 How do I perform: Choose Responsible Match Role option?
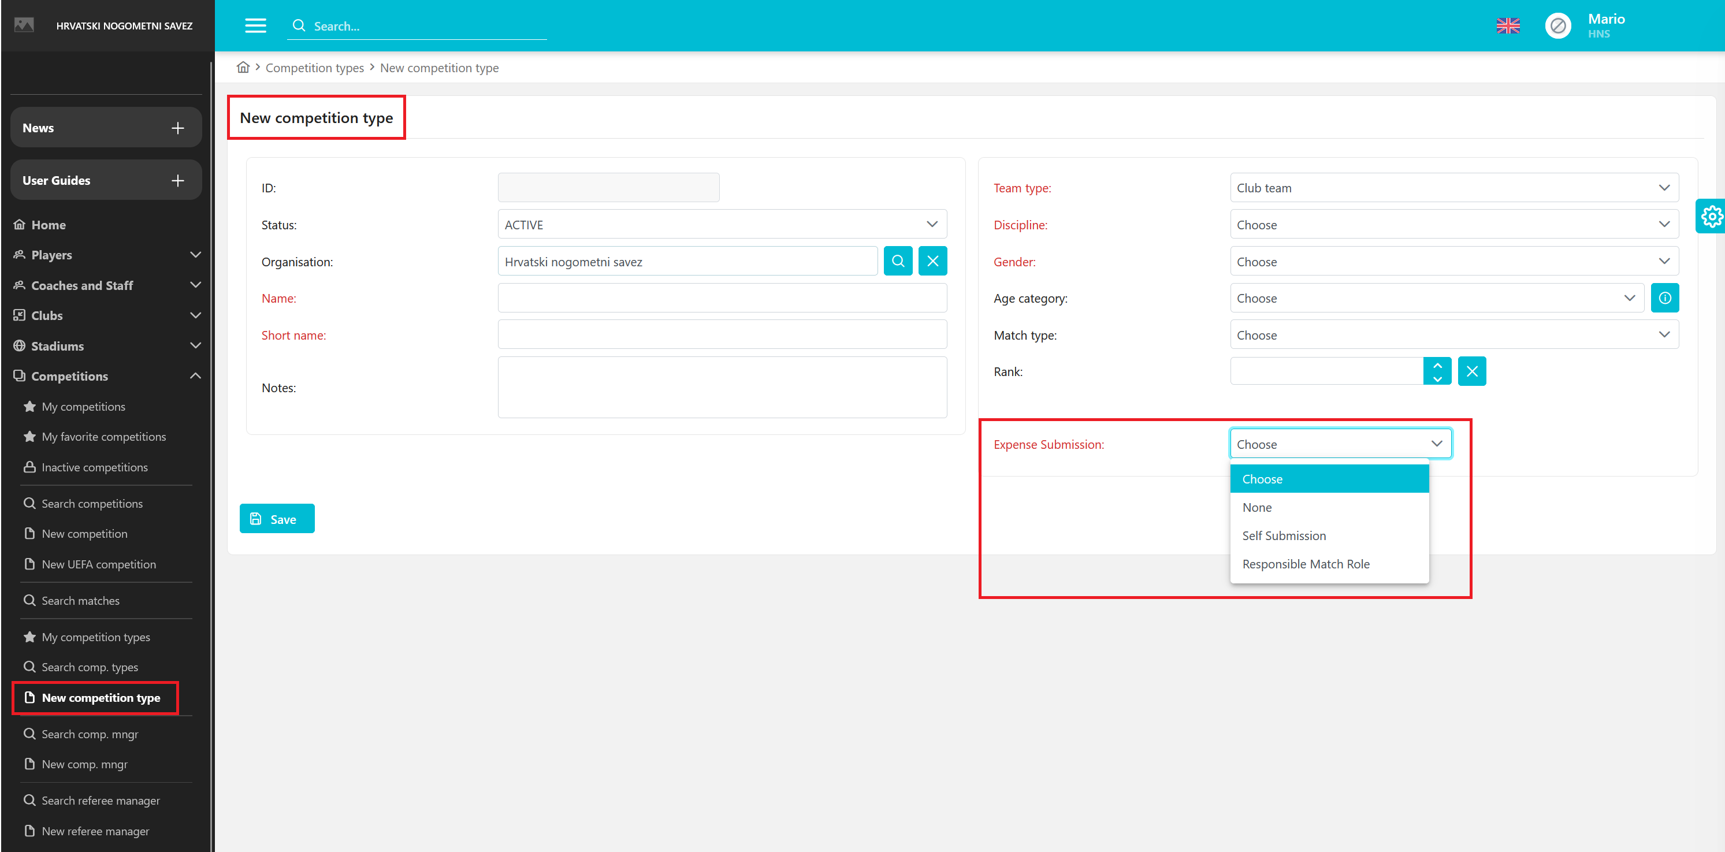[x=1305, y=563]
